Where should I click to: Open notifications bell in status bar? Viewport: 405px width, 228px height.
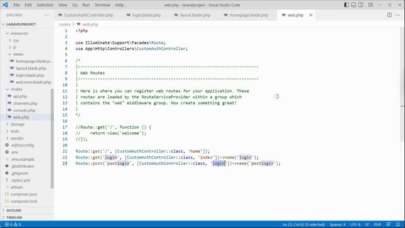398,224
